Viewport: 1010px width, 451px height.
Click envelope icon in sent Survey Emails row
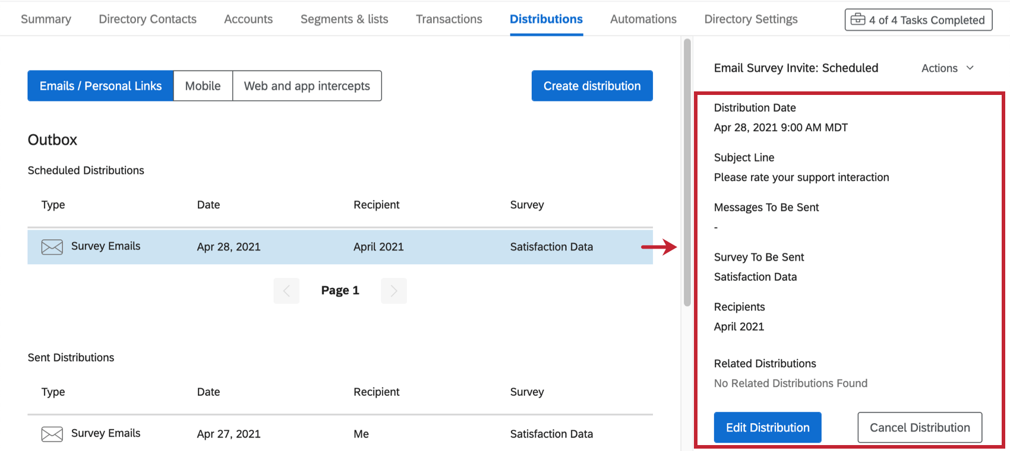coord(52,434)
